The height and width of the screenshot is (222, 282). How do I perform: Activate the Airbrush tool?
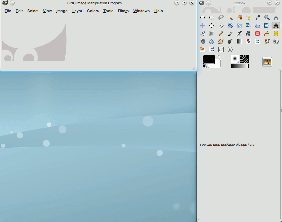click(x=239, y=33)
